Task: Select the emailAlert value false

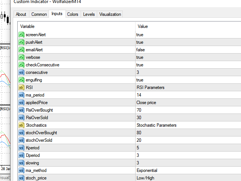Action: pyautogui.click(x=140, y=50)
